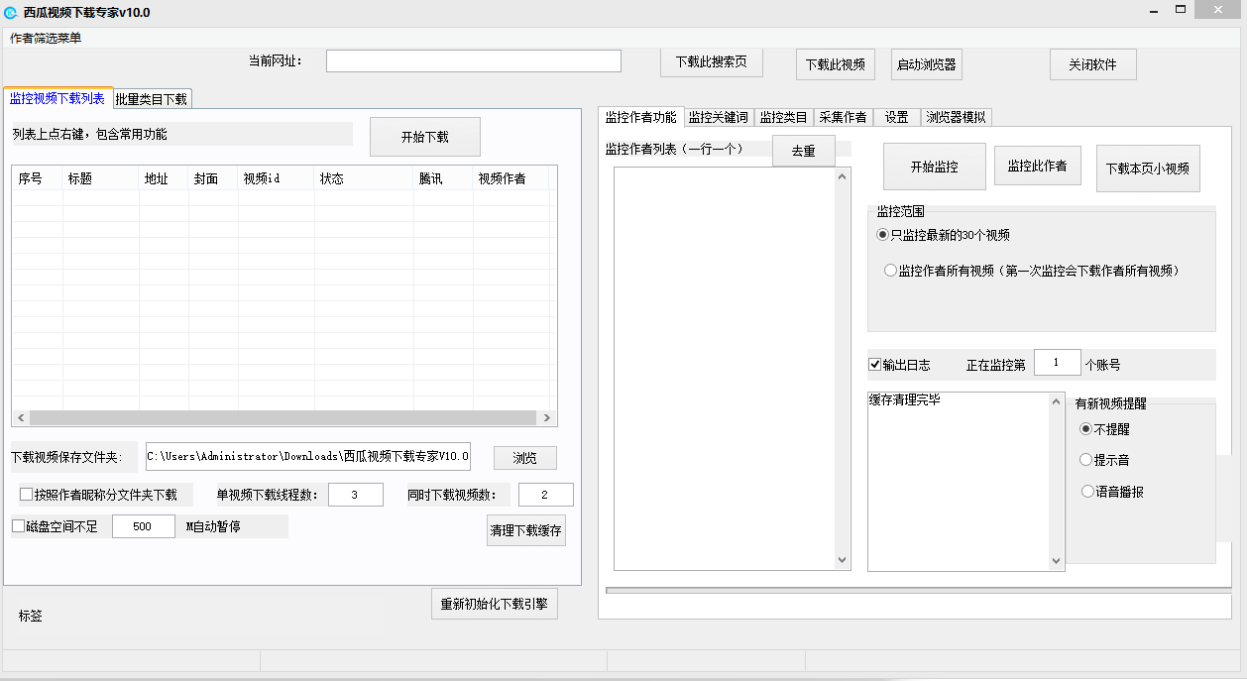1247x681 pixels.
Task: Click 启动浏览器 button
Action: point(927,64)
